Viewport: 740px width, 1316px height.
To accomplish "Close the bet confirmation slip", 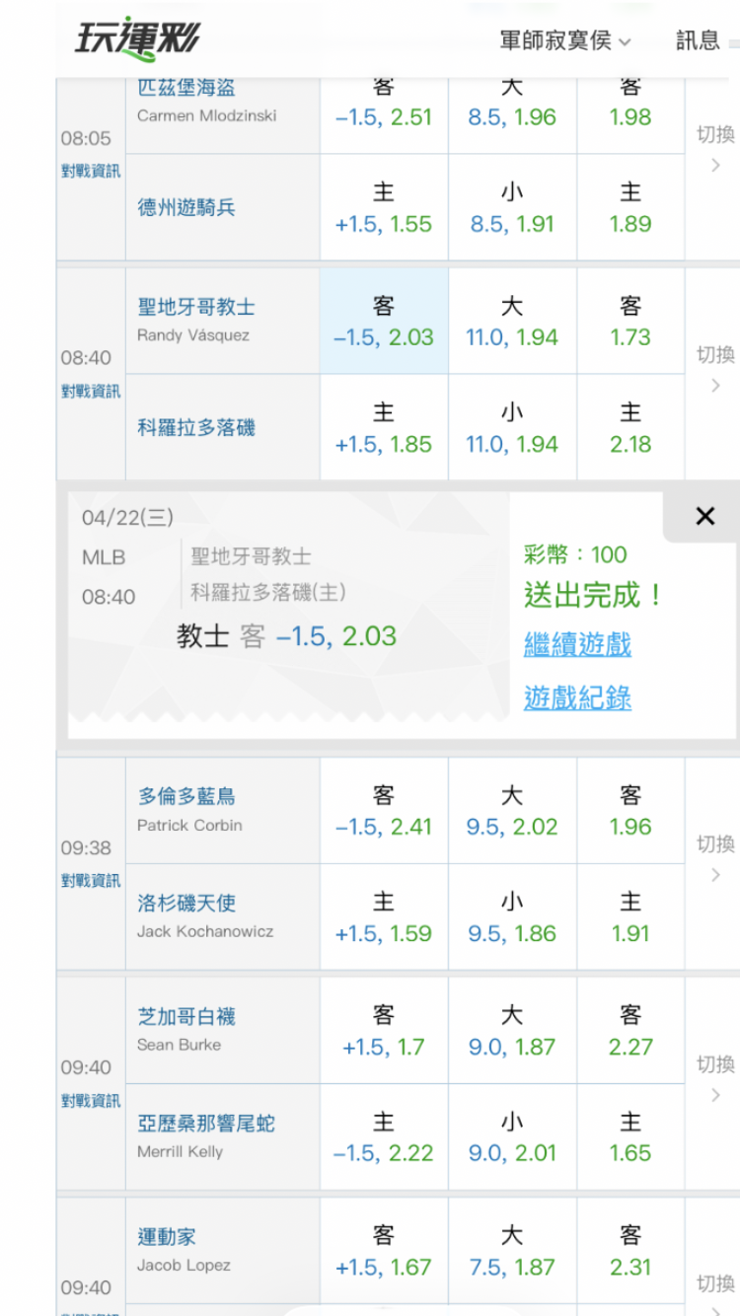I will pyautogui.click(x=704, y=515).
